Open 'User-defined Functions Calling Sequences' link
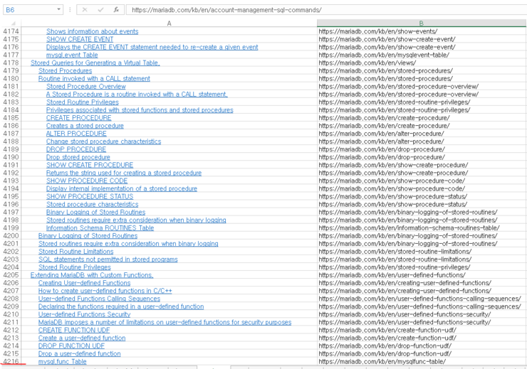527x369 pixels. (99, 299)
